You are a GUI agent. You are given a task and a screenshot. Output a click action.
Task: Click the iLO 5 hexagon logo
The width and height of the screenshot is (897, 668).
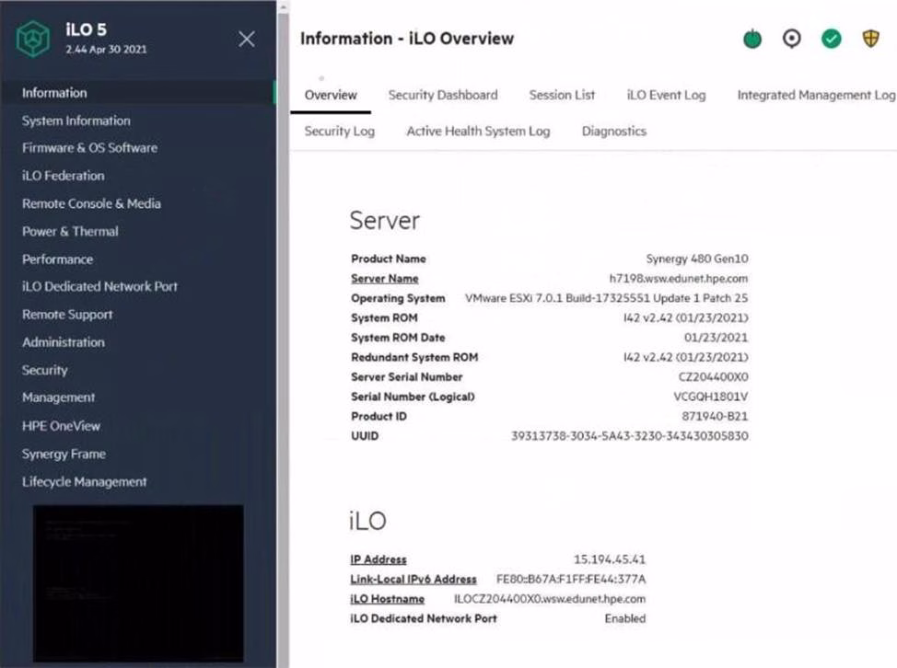point(34,39)
